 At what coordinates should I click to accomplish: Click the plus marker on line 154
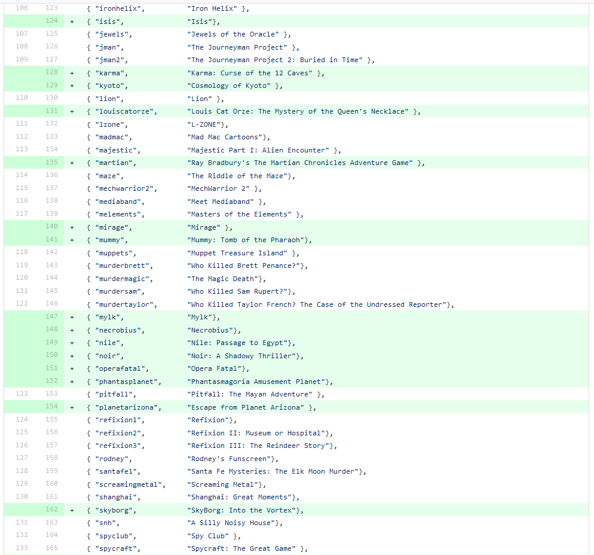pos(72,408)
